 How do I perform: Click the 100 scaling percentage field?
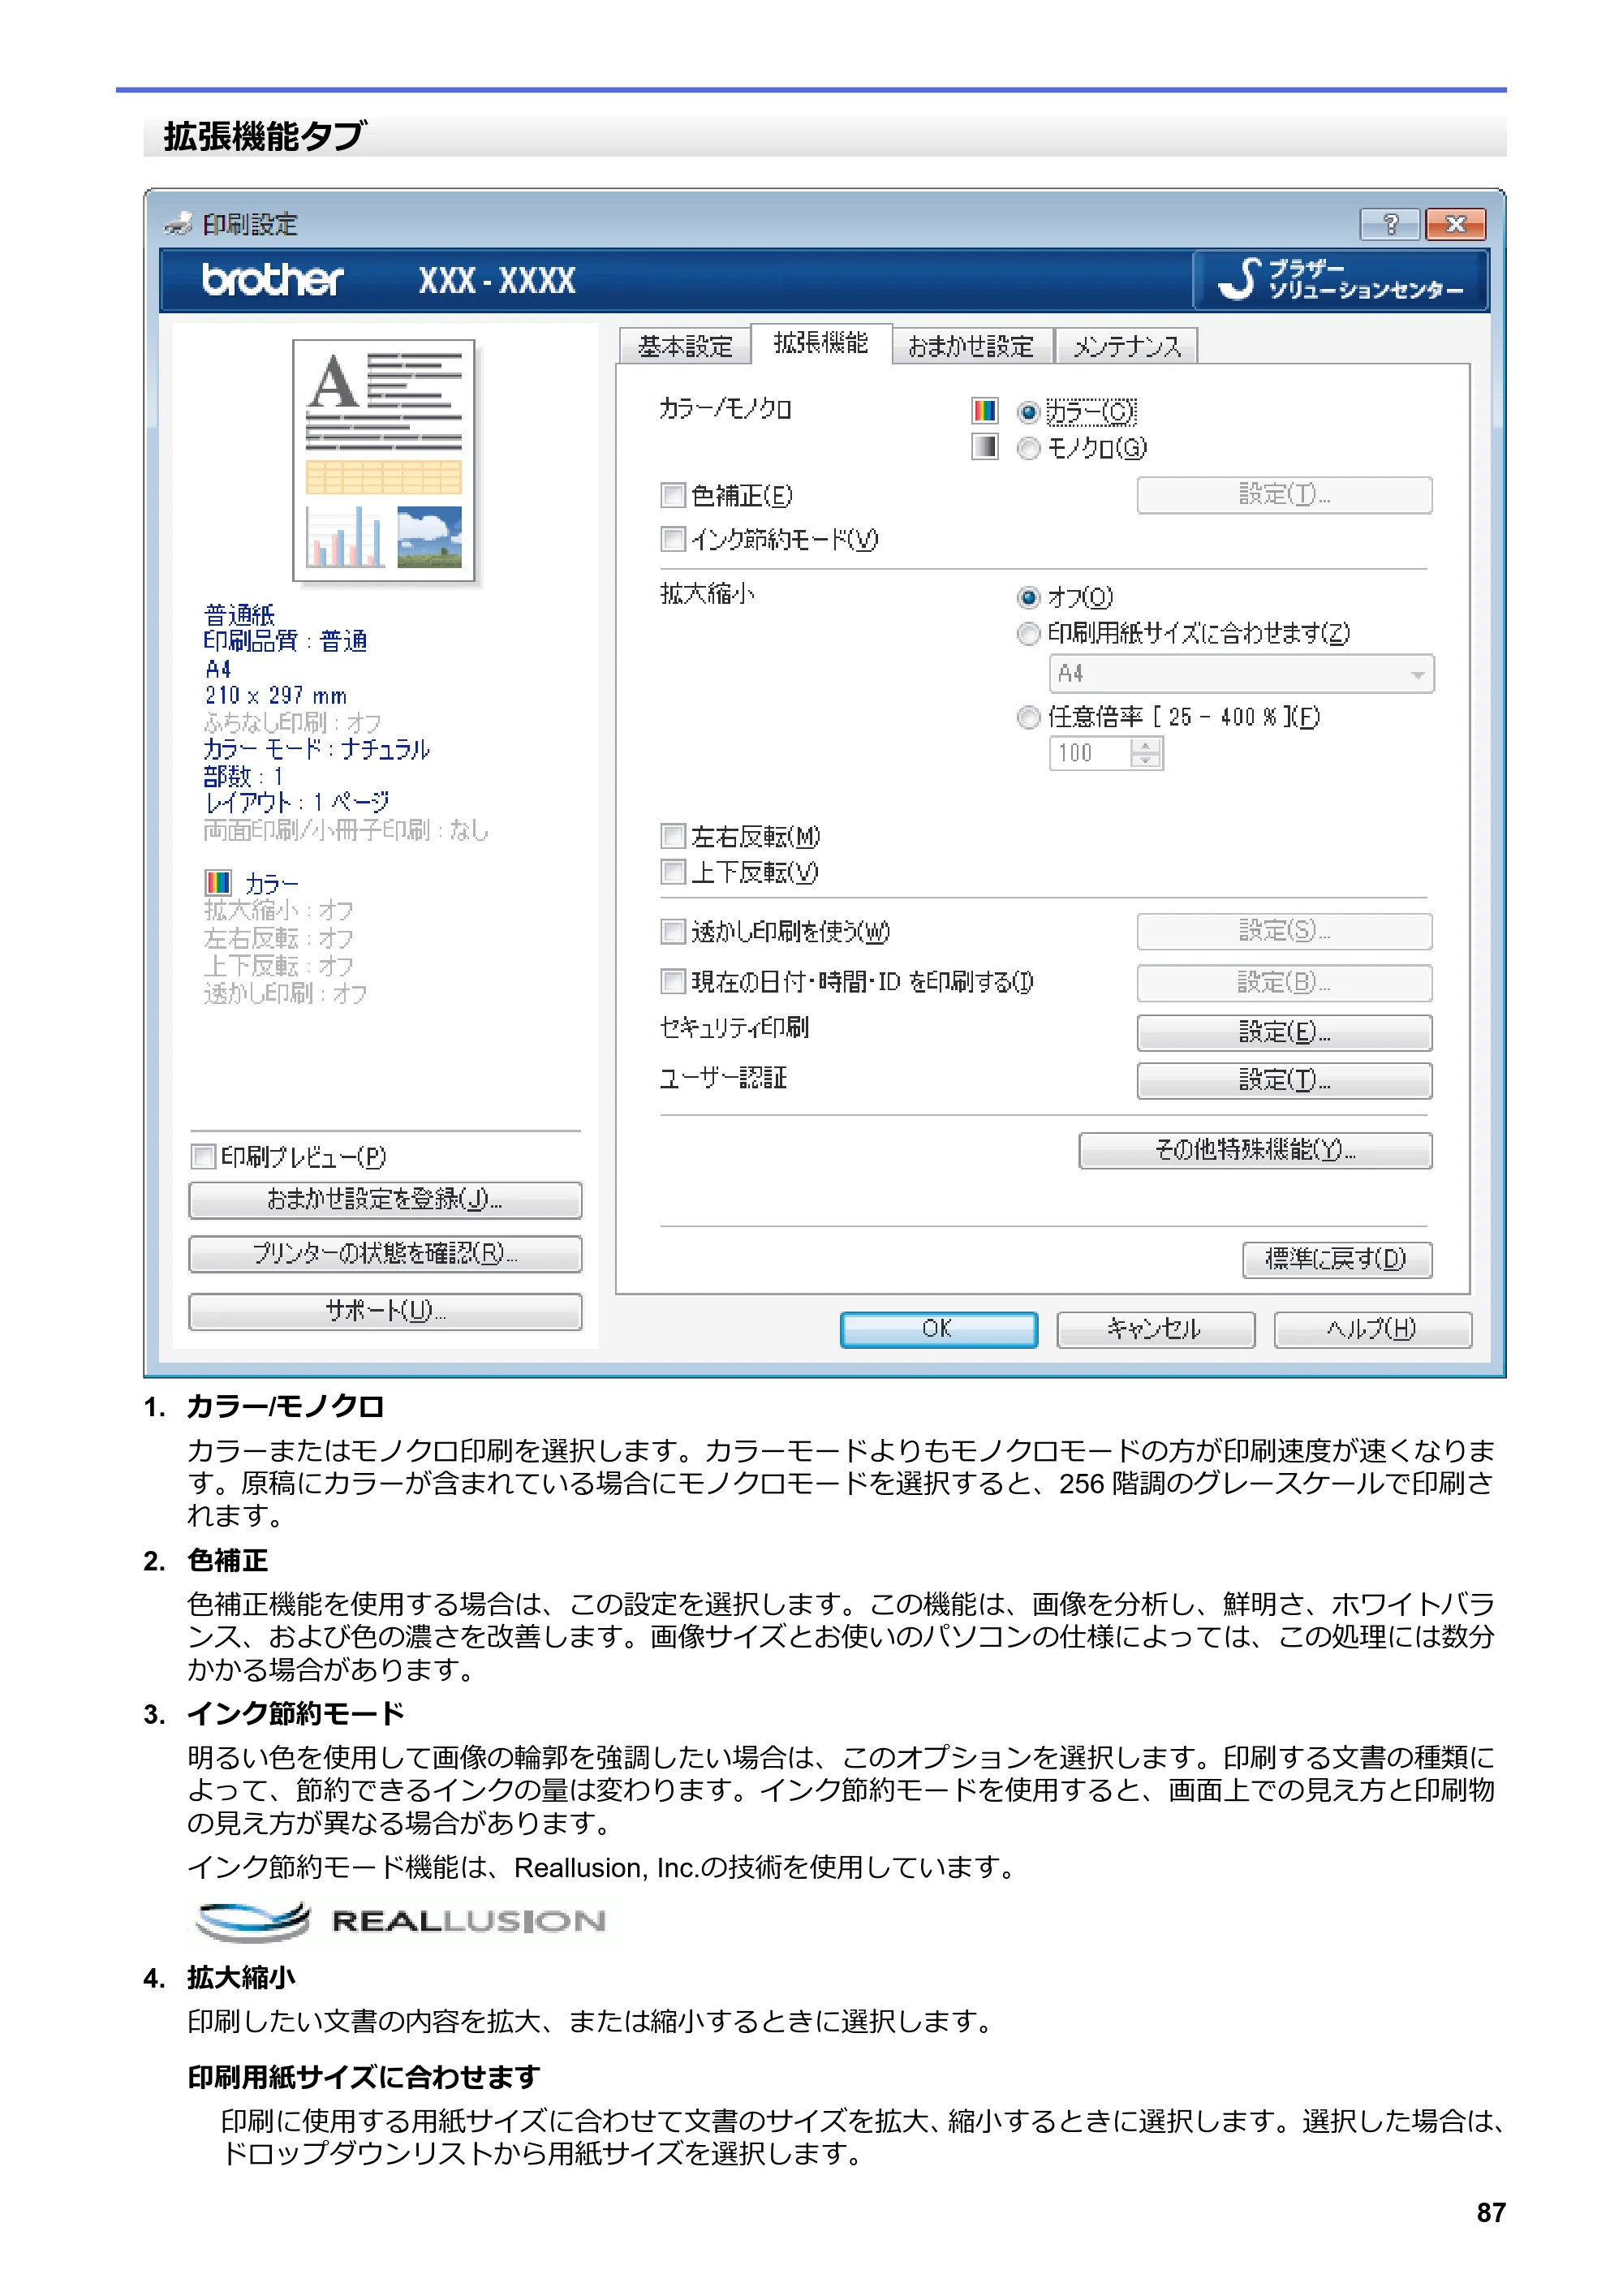pos(1091,753)
